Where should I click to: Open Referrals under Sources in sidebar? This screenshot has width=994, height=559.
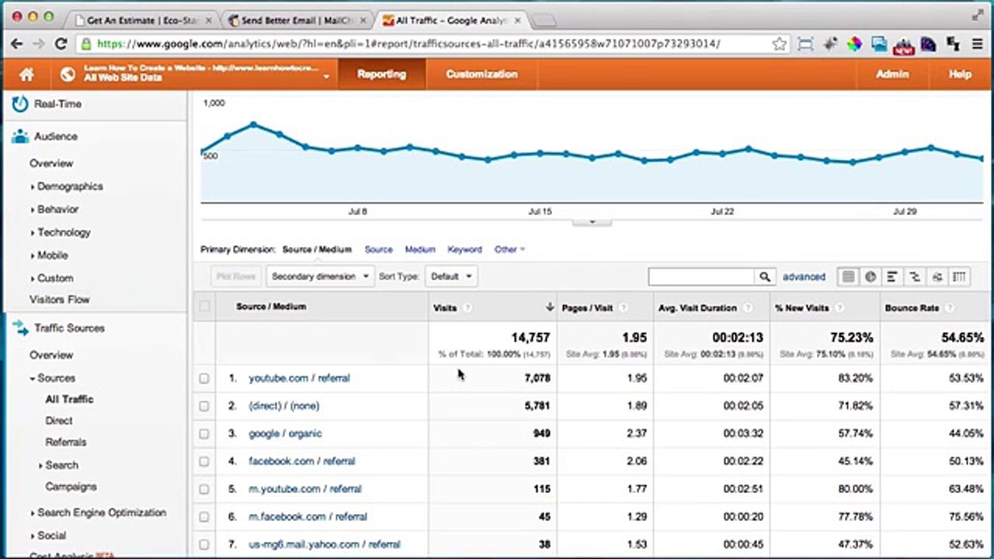coord(66,443)
